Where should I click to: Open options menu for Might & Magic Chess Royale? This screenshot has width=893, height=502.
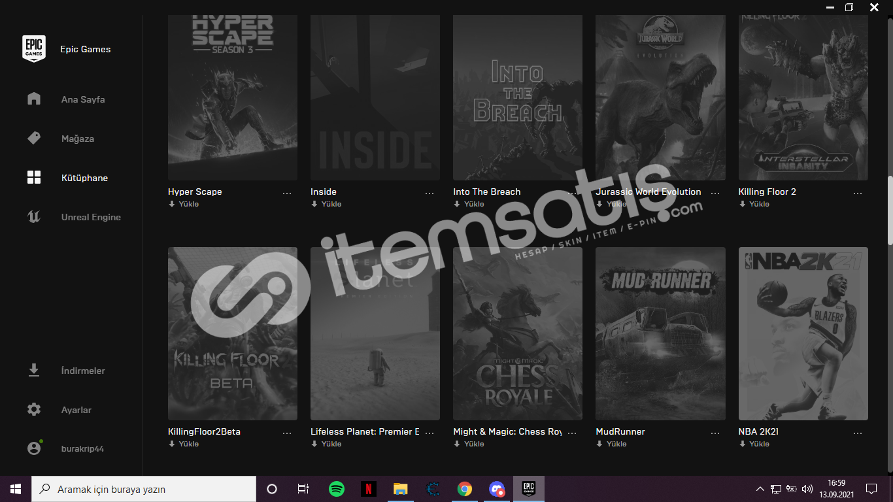click(572, 433)
